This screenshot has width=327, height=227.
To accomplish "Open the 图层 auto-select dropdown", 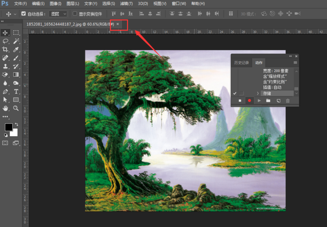I will click(58, 14).
